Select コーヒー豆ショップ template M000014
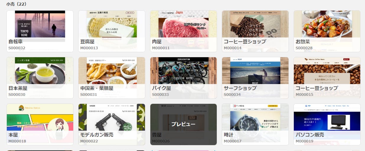 pos(255,31)
